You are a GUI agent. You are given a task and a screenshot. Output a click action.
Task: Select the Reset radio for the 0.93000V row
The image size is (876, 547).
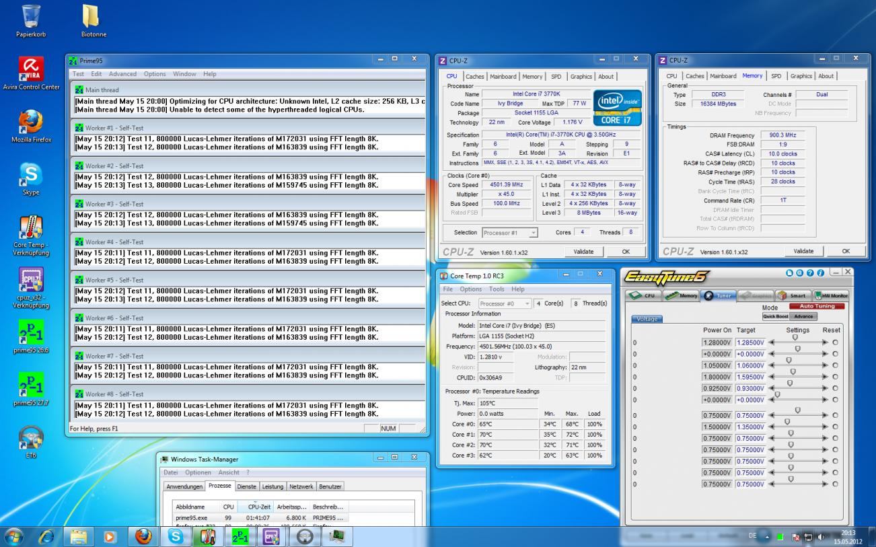tap(835, 388)
